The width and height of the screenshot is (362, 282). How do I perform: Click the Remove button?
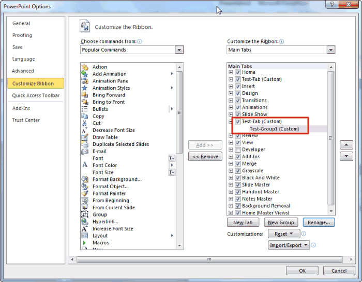(205, 157)
